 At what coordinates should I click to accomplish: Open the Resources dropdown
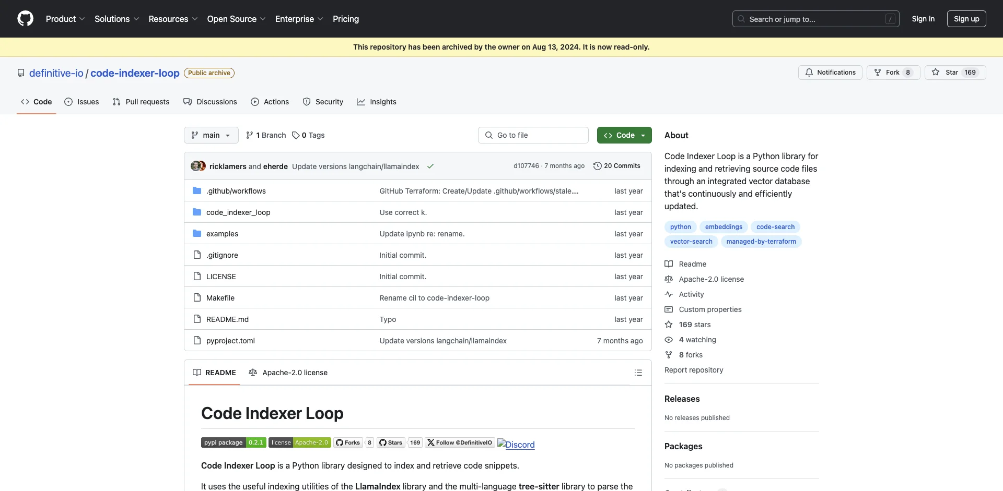[x=173, y=19]
